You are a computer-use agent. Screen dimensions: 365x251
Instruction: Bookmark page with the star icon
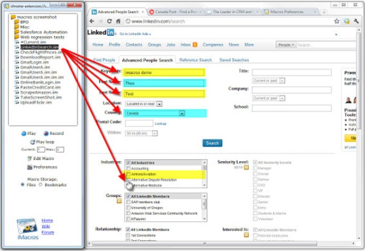click(x=338, y=22)
